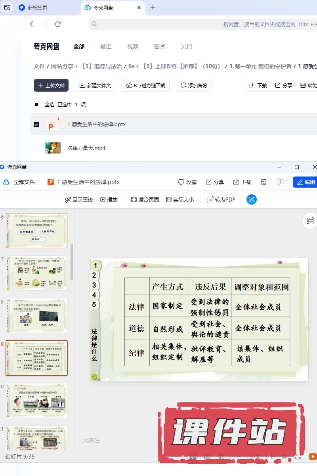
Task: Click the AI assistant icon in viewer toolbar
Action: pyautogui.click(x=251, y=200)
